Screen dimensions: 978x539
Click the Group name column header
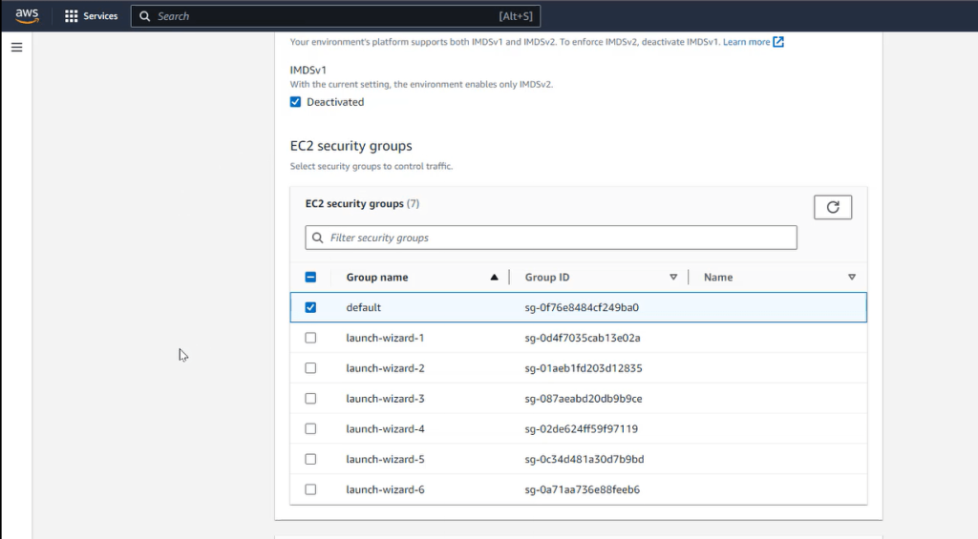tap(377, 278)
